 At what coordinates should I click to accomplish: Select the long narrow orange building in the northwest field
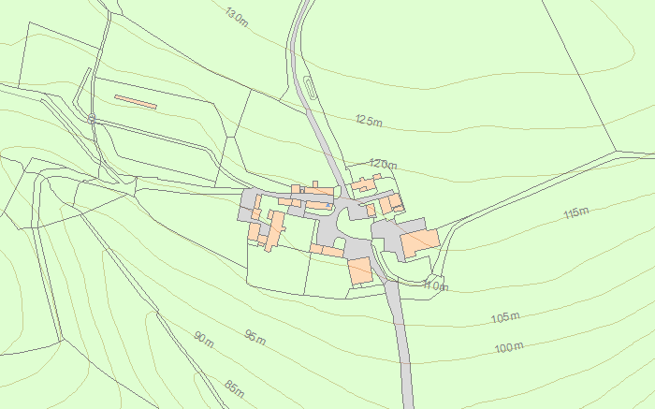pos(136,102)
